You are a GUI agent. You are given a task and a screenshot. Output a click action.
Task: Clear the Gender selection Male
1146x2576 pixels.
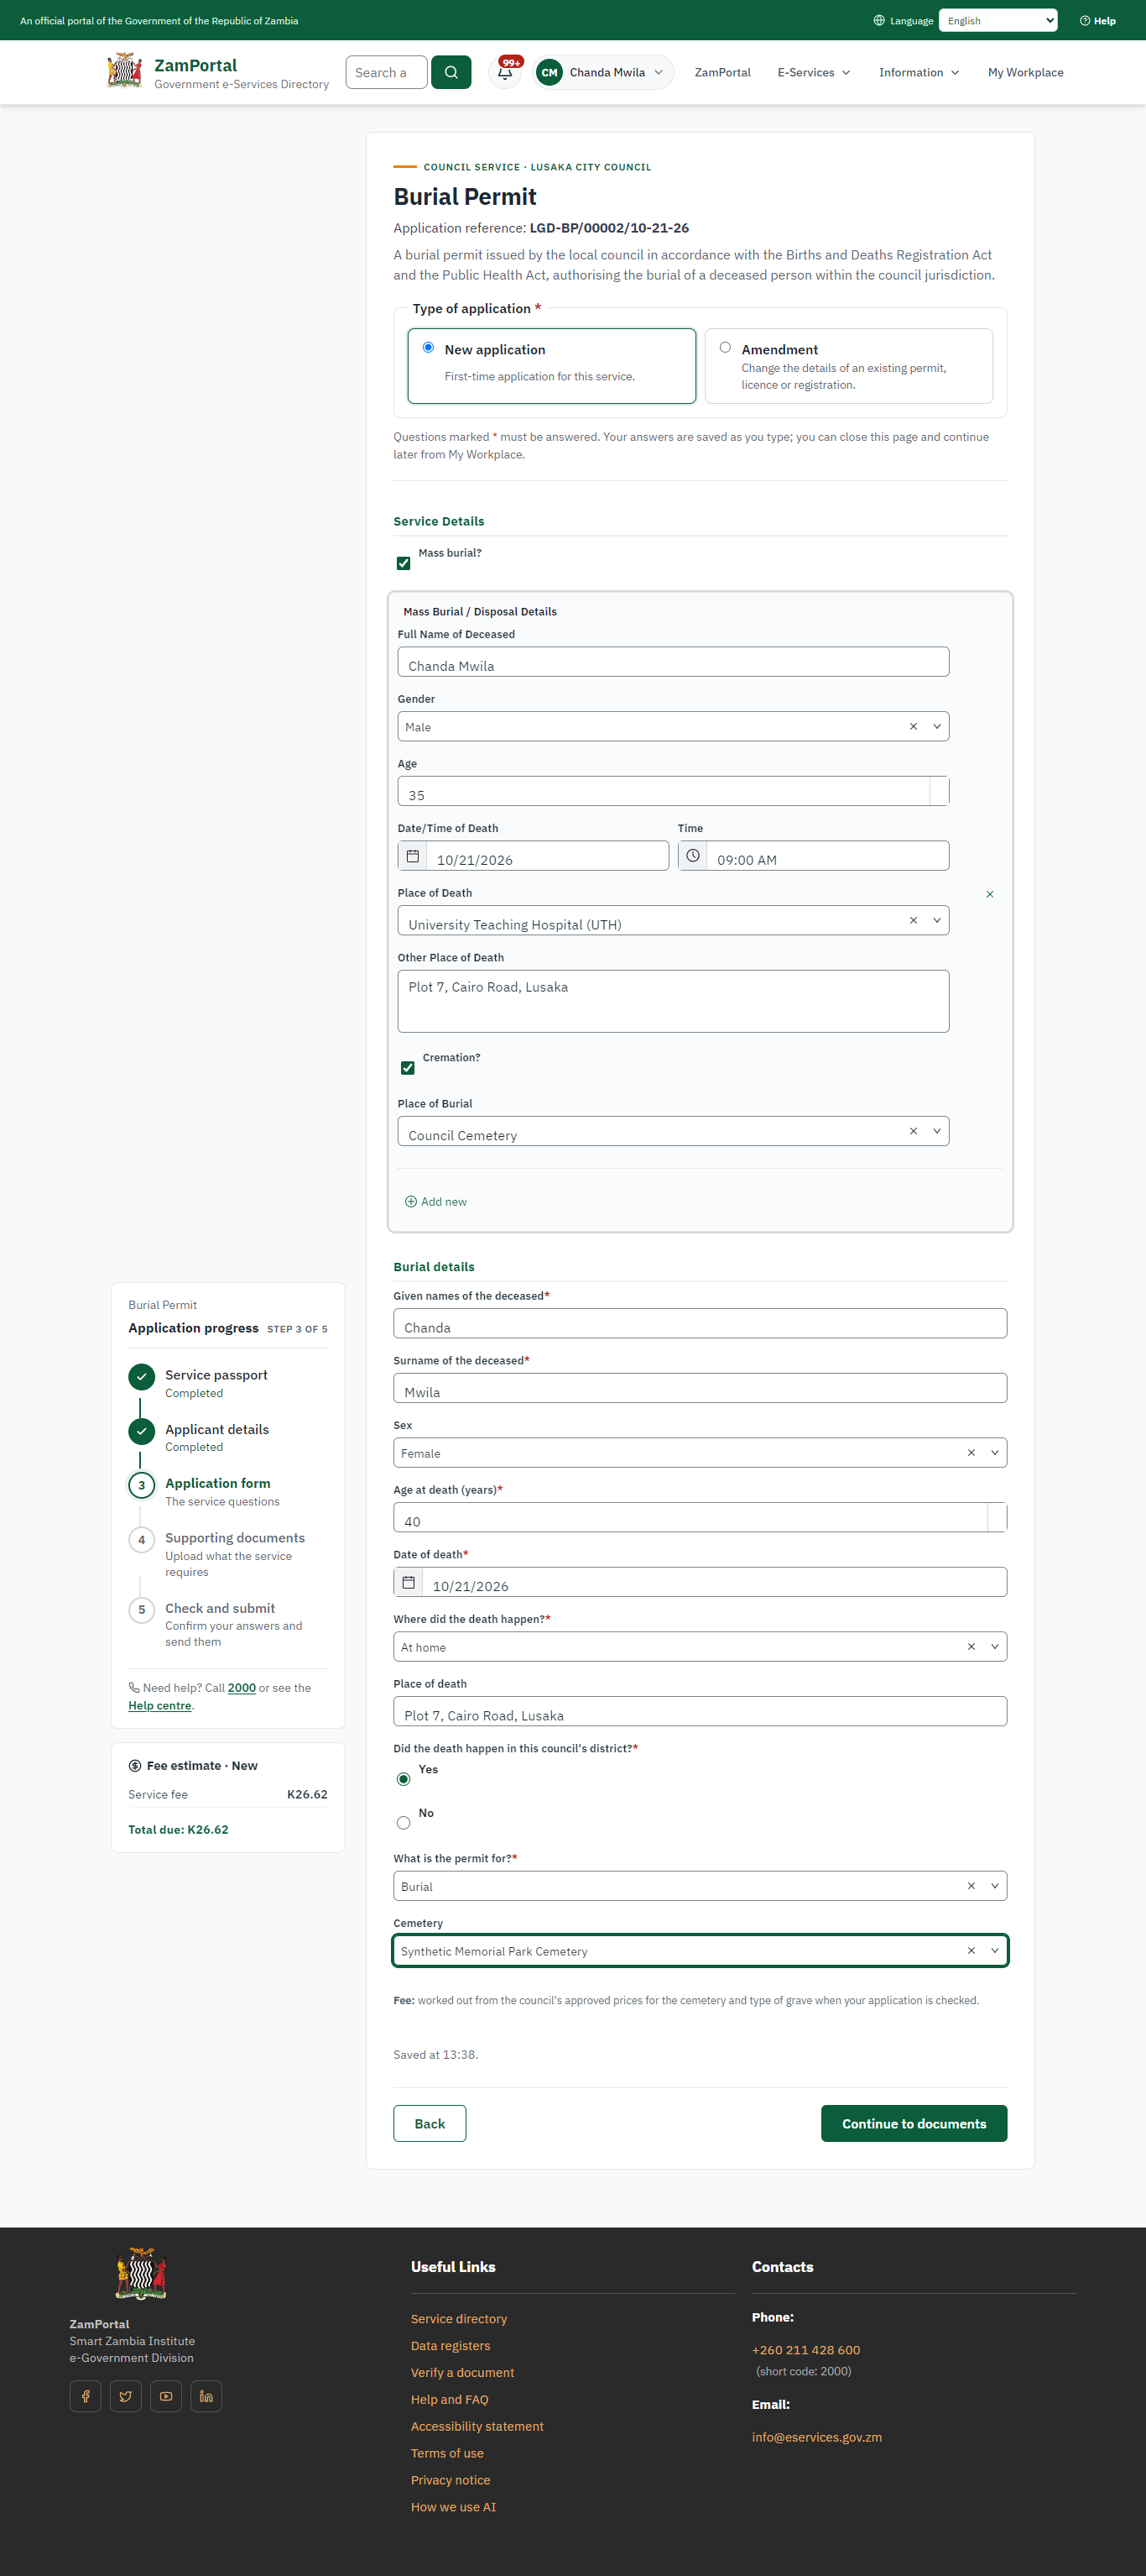[x=914, y=727]
